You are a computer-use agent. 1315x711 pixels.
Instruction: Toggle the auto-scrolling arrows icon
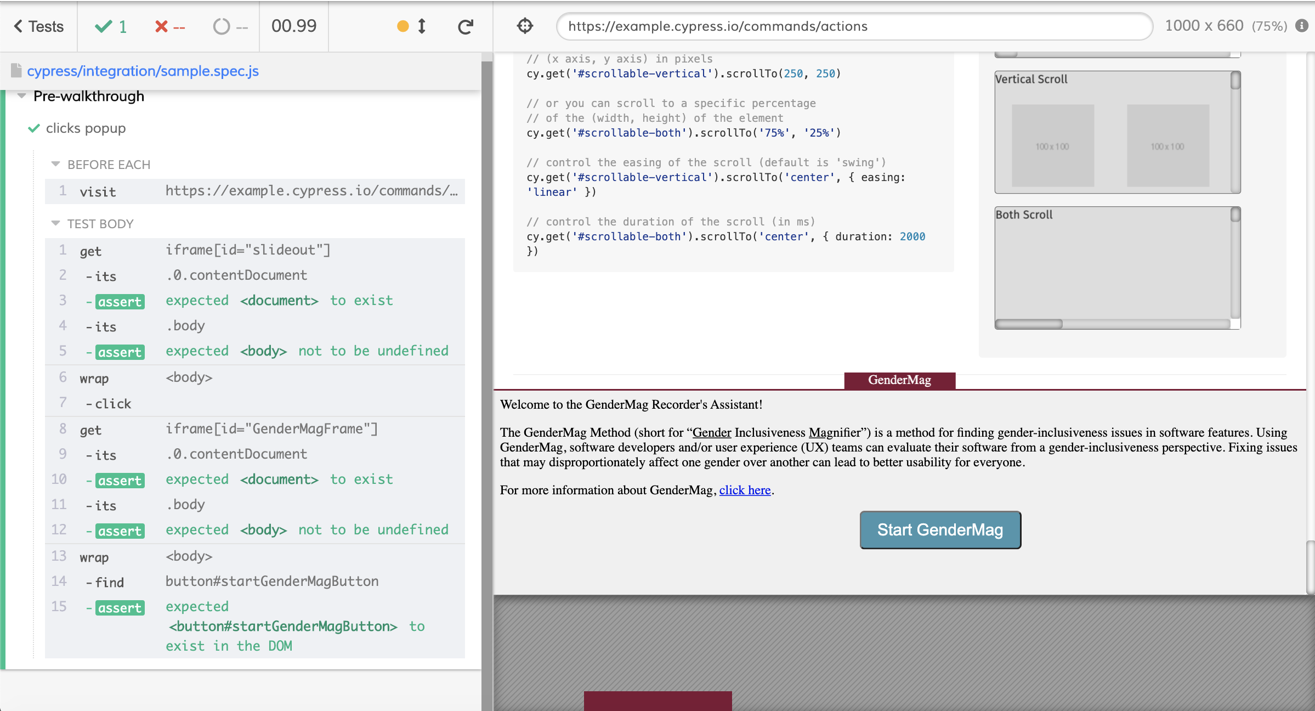pos(422,26)
